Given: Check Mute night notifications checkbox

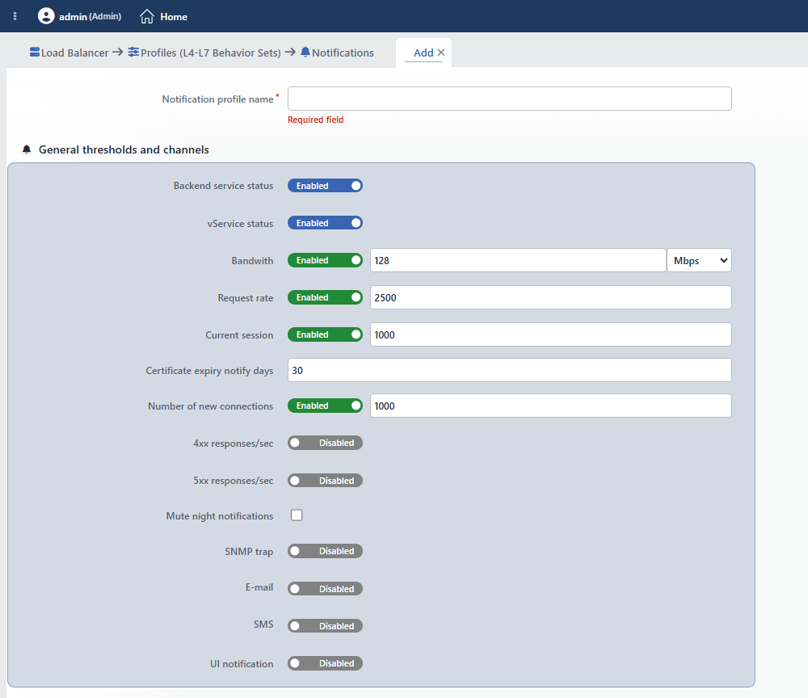Looking at the screenshot, I should click(x=297, y=515).
